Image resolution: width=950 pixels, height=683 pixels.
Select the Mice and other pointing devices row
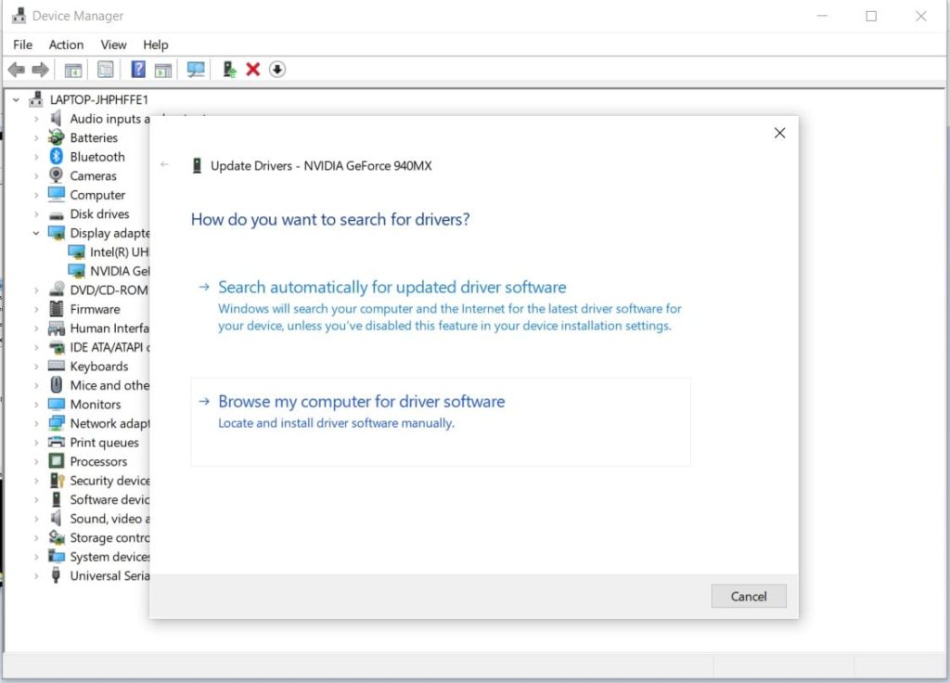(98, 385)
